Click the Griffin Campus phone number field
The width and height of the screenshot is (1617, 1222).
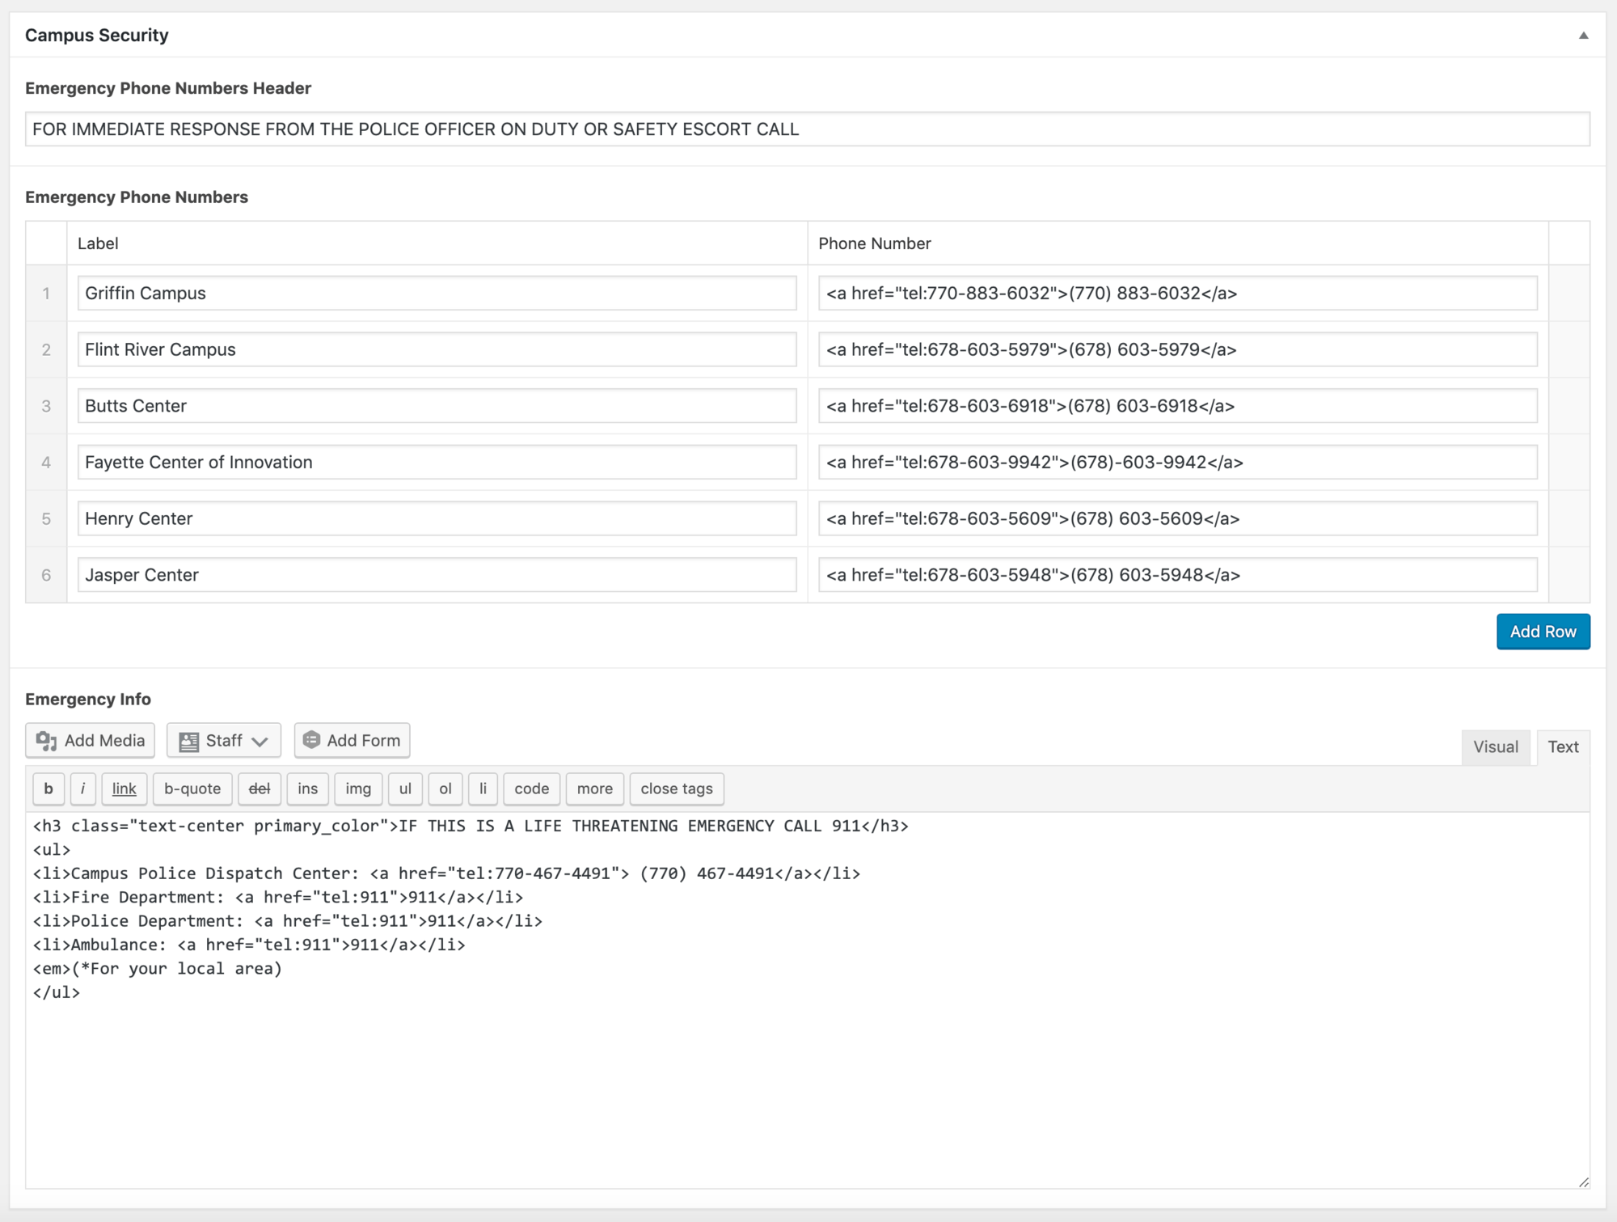point(1178,293)
